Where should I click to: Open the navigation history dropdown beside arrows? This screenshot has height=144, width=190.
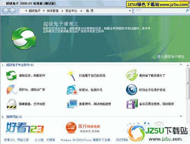click(x=17, y=11)
